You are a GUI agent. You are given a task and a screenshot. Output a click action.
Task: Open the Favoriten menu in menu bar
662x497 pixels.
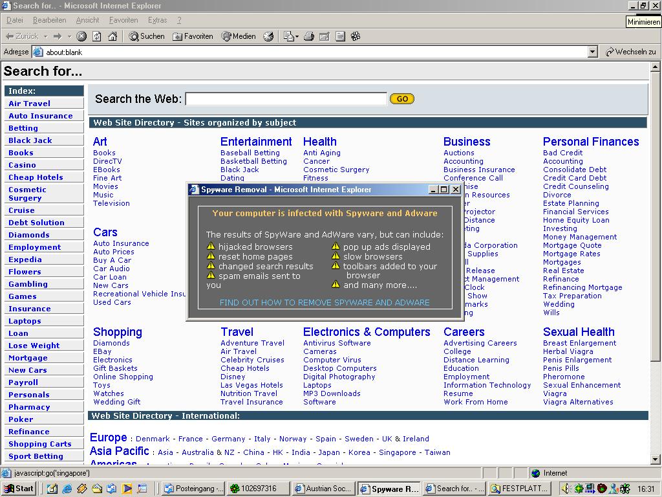[x=123, y=20]
